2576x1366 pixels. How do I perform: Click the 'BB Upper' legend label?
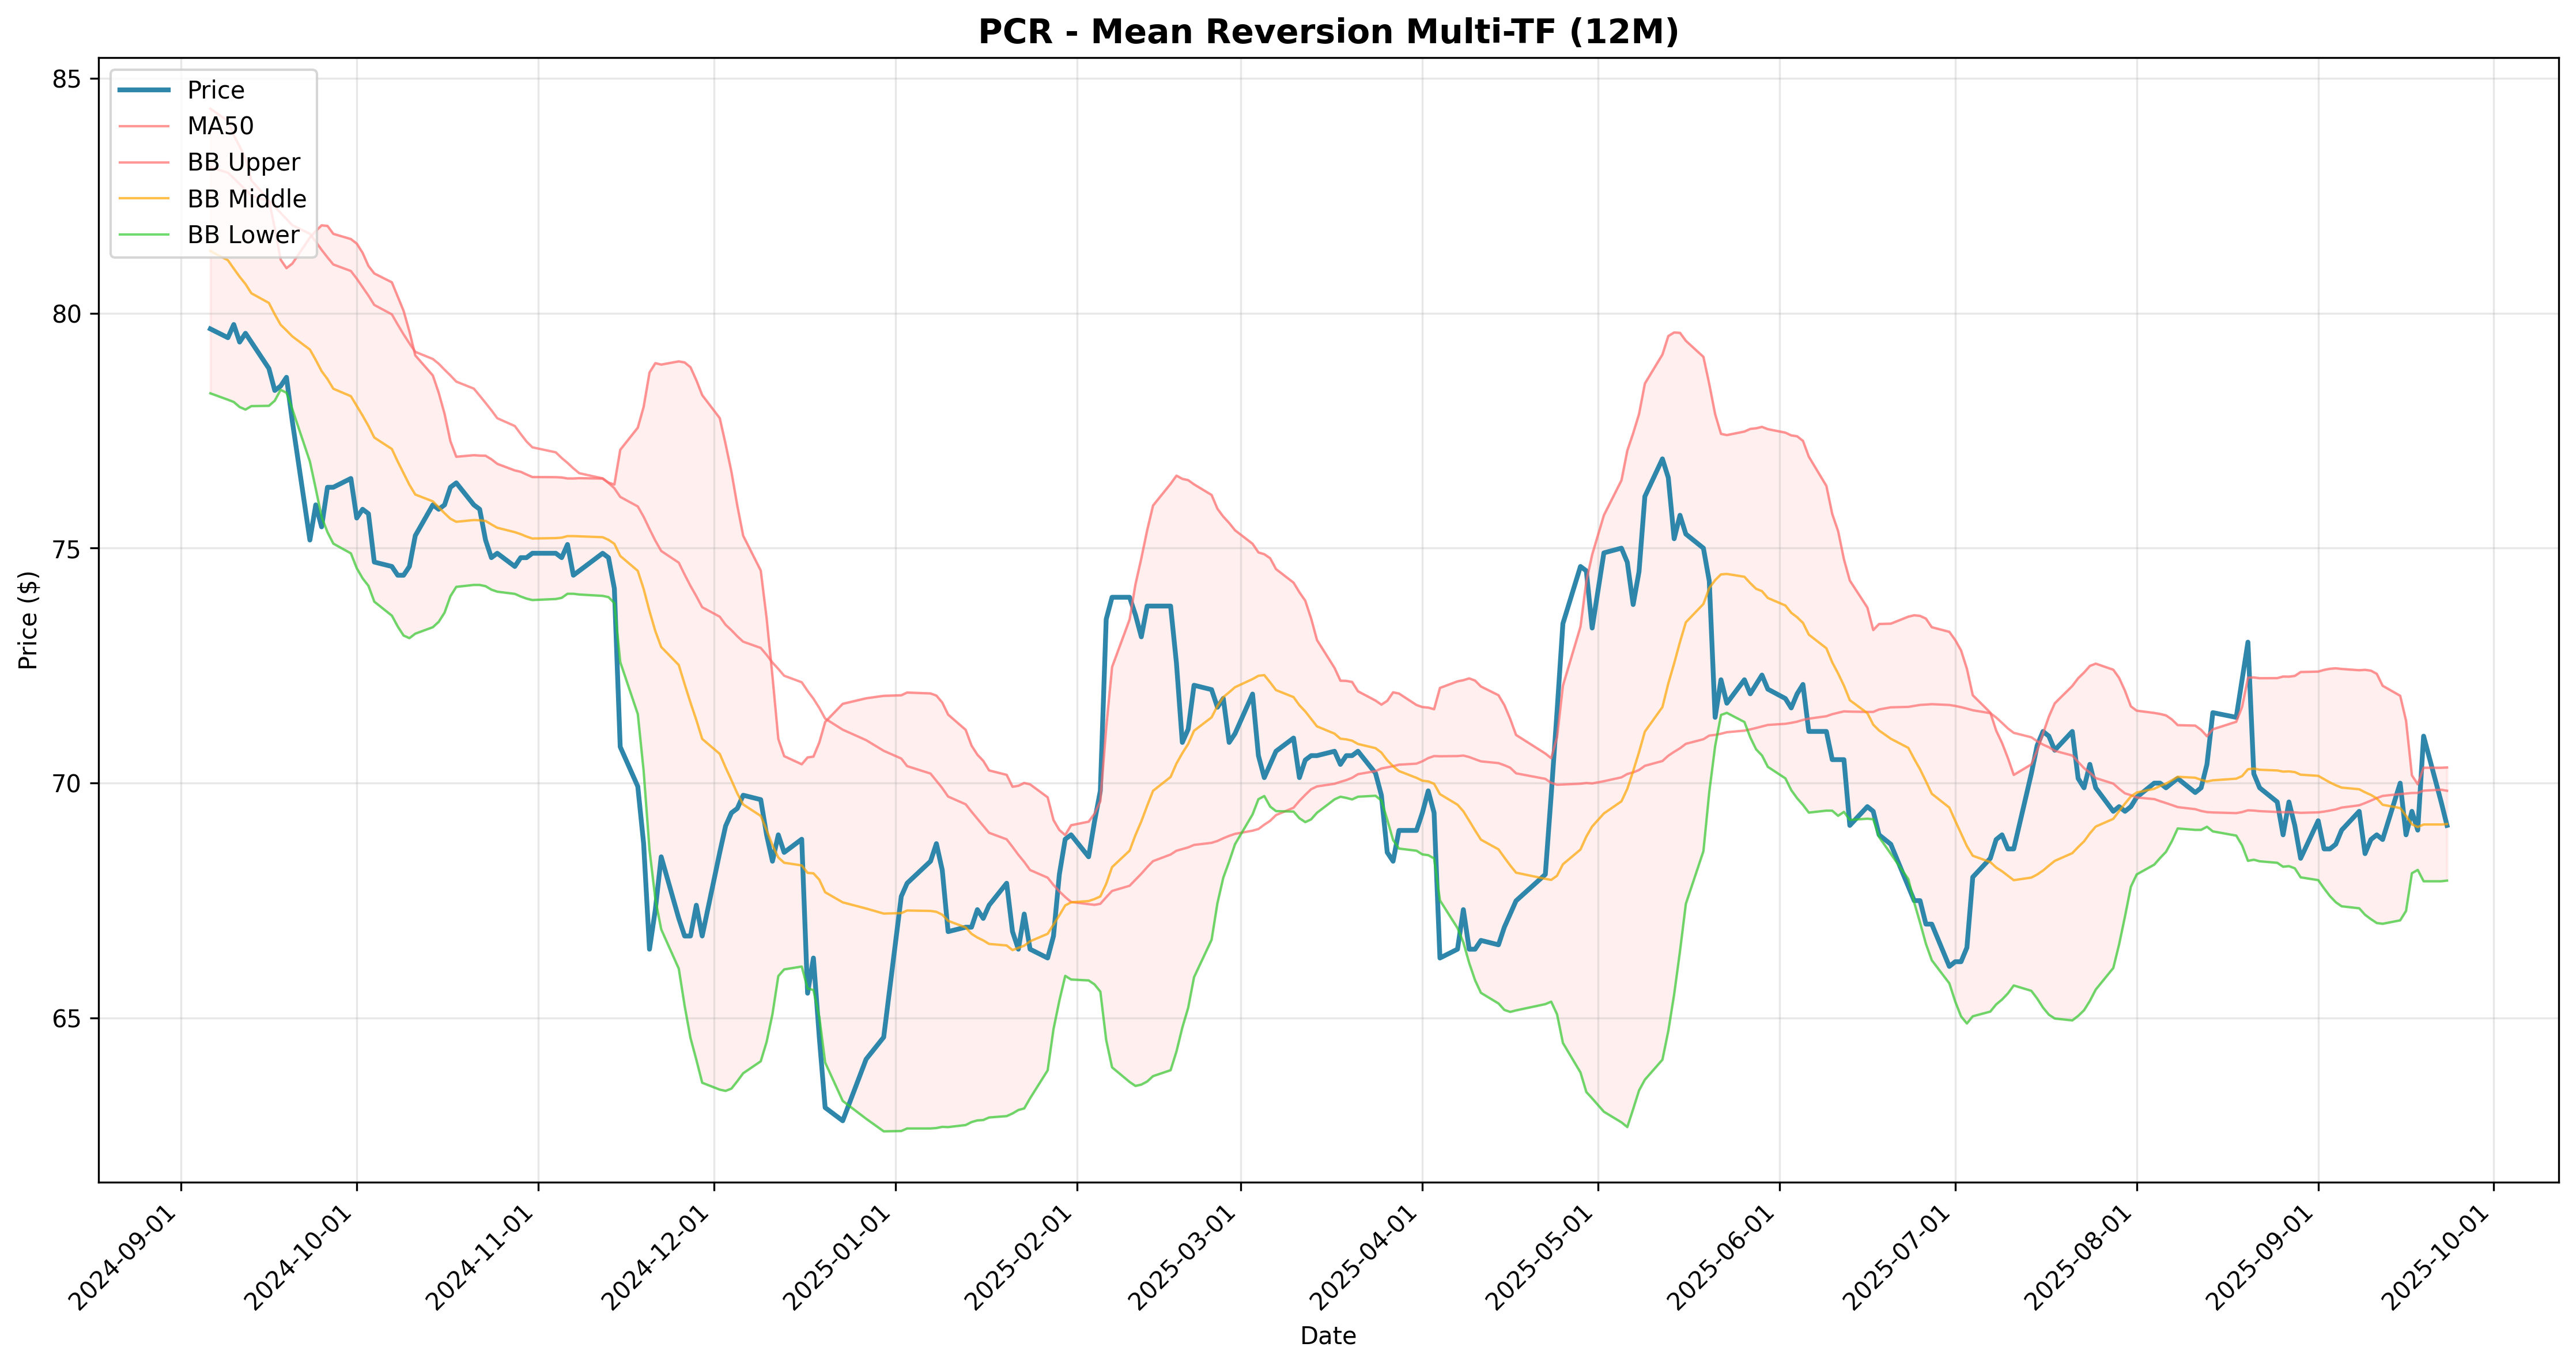244,162
